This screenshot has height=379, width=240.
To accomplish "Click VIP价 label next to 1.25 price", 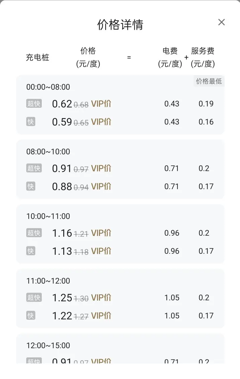I will pos(101,298).
